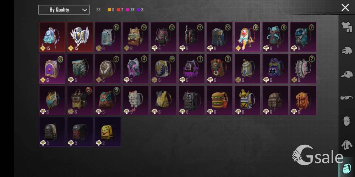Click the pink quality count of 28
355x177 pixels.
click(130, 10)
